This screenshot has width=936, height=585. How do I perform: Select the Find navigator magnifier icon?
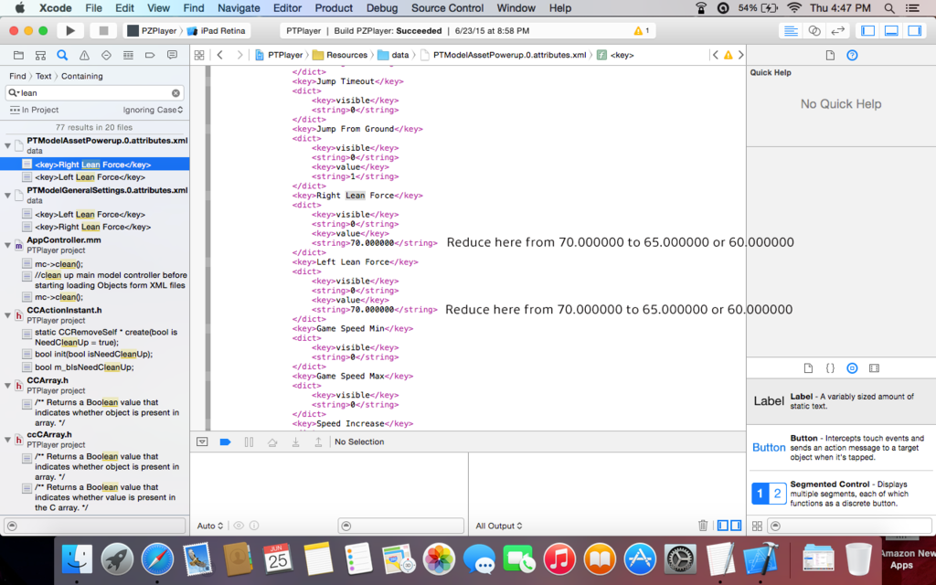click(62, 55)
